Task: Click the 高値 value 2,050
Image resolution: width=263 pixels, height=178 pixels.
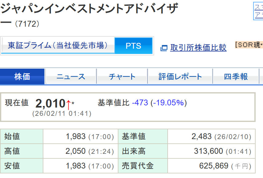Action: (75, 151)
